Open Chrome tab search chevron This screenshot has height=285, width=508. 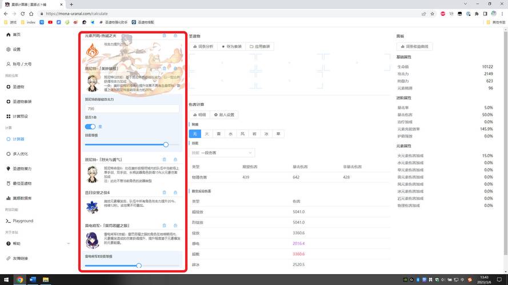point(465,4)
